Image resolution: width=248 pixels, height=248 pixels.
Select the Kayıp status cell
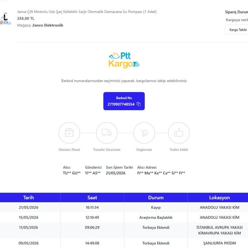(x=156, y=208)
